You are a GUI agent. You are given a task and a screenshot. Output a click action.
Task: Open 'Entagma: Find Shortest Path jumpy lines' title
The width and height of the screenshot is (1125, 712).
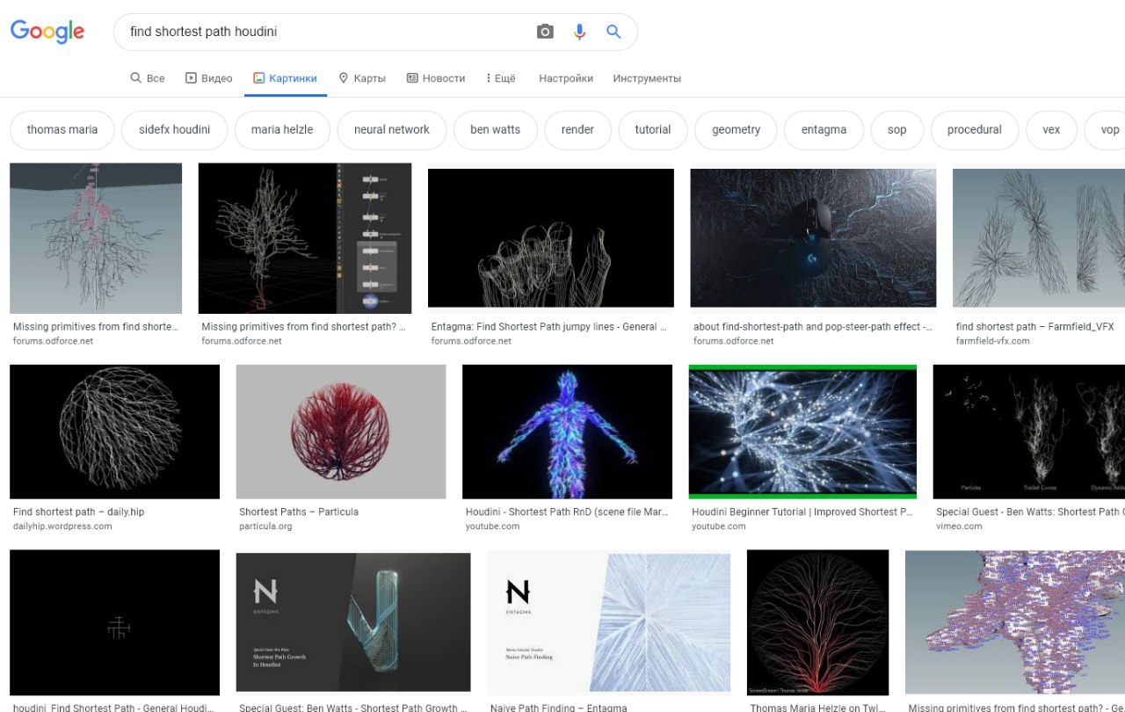(548, 327)
